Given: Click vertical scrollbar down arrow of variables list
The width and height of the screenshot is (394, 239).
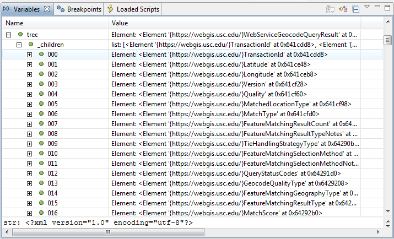Looking at the screenshot, I should click(x=387, y=211).
